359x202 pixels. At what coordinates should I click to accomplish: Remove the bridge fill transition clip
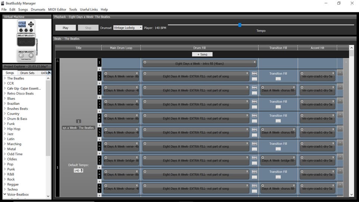pos(294,157)
